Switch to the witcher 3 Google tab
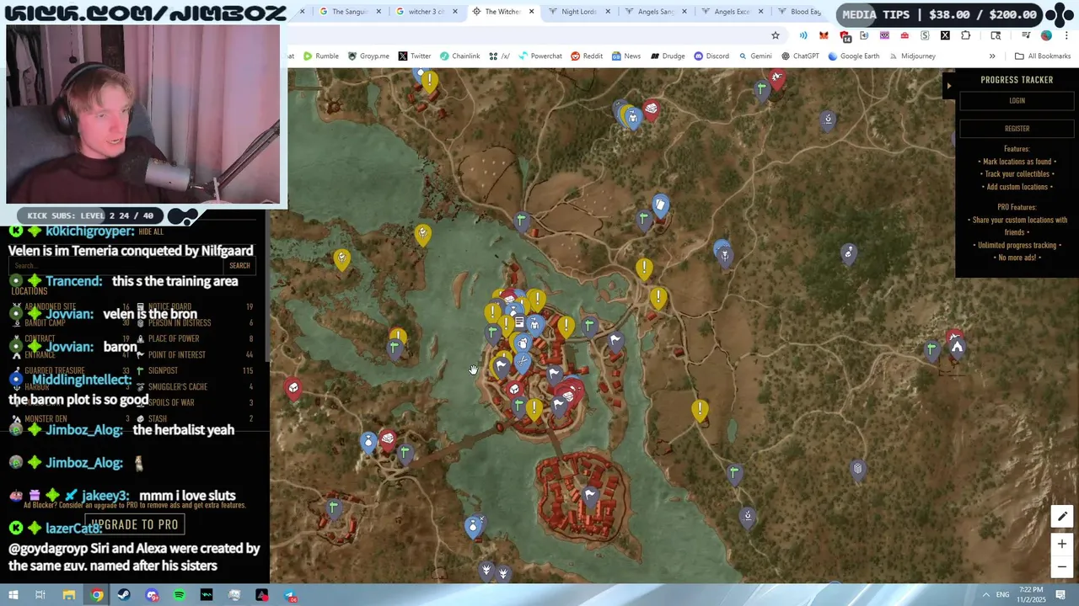 pos(426,12)
